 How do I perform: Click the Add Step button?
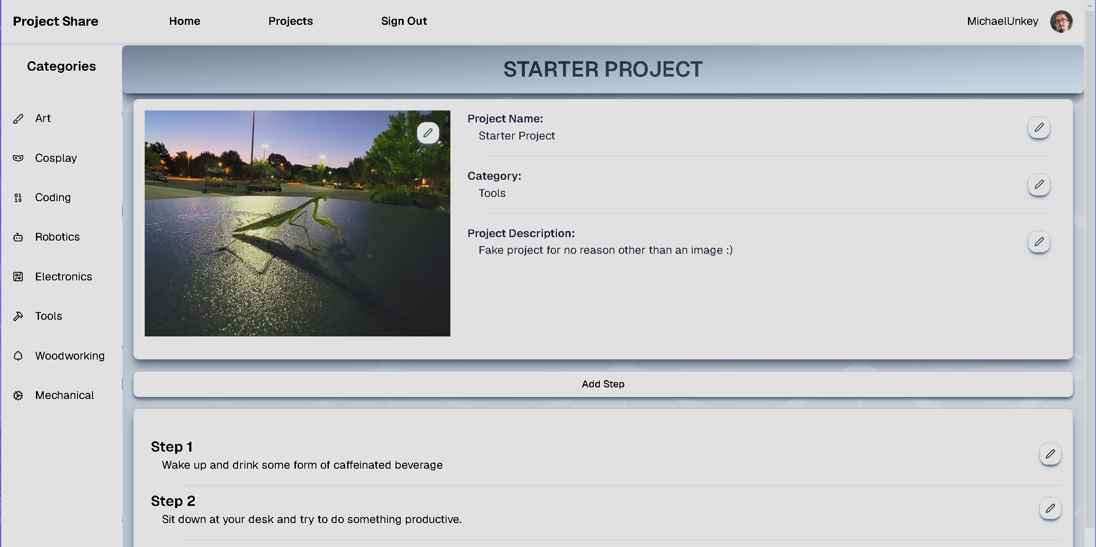[604, 383]
